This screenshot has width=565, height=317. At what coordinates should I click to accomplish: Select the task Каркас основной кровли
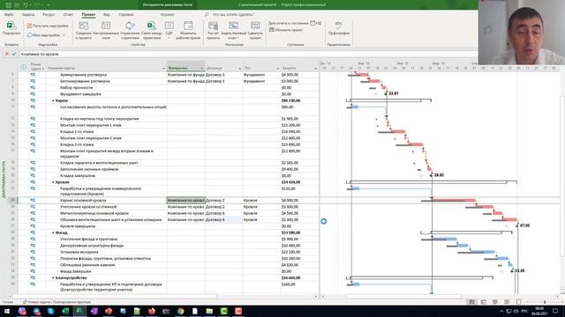(83, 200)
